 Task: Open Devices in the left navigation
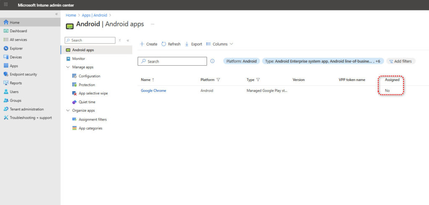[x=16, y=57]
